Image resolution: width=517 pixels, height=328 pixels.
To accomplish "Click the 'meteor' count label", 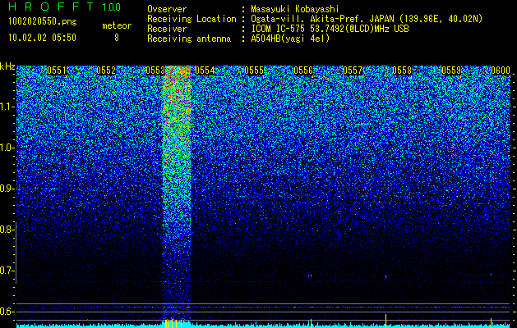I will click(x=117, y=25).
